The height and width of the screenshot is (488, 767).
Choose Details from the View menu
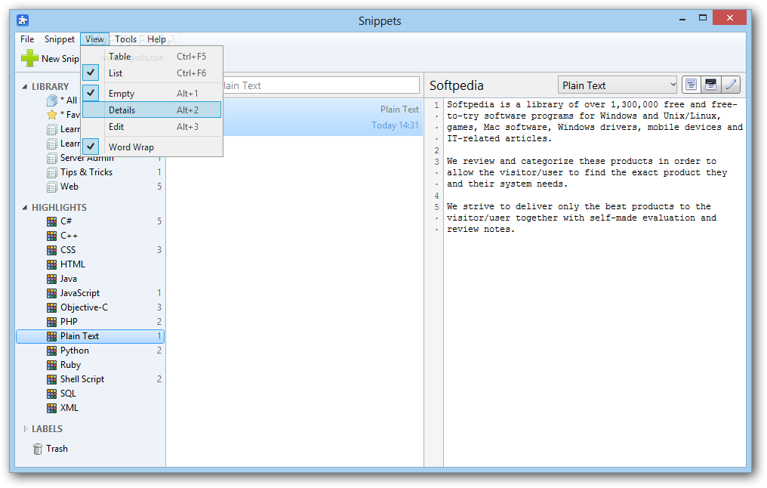152,110
